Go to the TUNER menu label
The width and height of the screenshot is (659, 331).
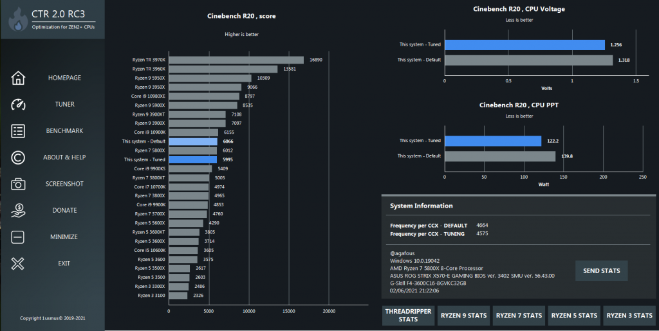point(65,104)
